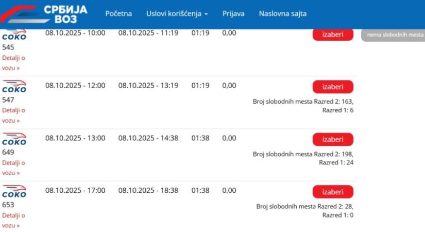This screenshot has width=425, height=232.
Task: Expand the Uslovi korišćenja dropdown
Action: (x=177, y=13)
